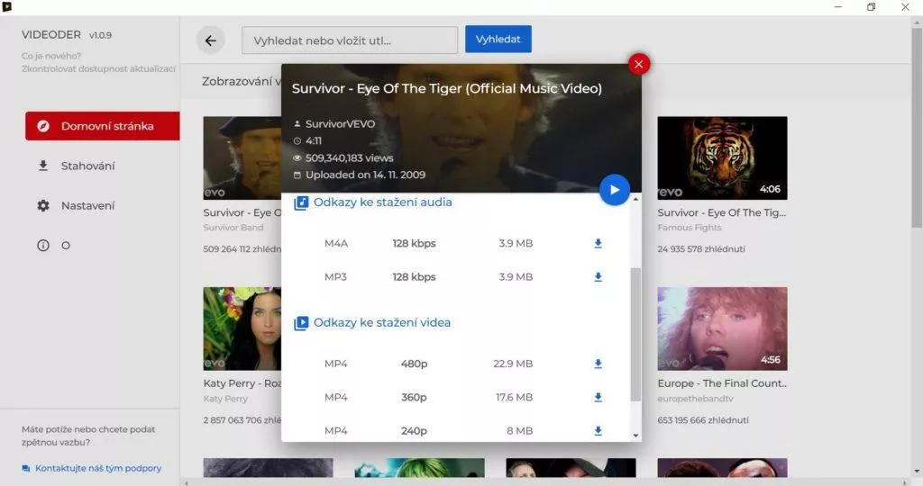
Task: Open Nastavení settings page
Action: (x=87, y=205)
